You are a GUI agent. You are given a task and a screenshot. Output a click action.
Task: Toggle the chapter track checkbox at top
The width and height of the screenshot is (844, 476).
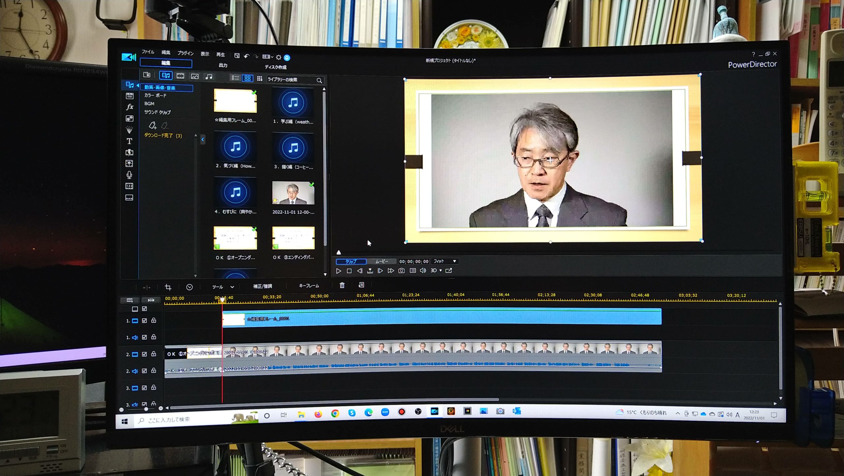[x=144, y=308]
